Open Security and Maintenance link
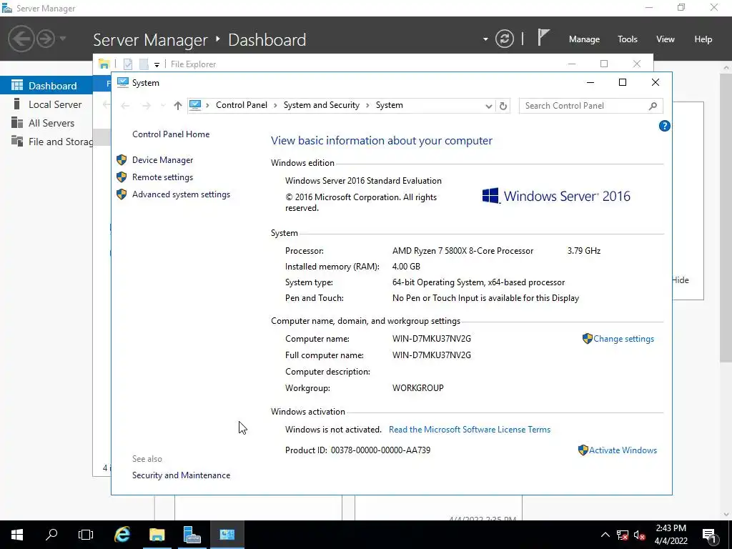 click(x=181, y=475)
